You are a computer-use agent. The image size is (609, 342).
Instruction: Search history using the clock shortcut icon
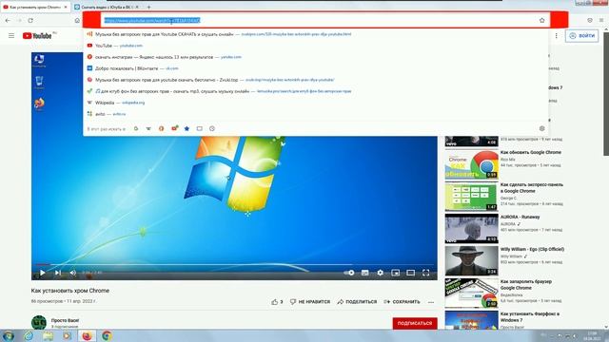pyautogui.click(x=212, y=128)
